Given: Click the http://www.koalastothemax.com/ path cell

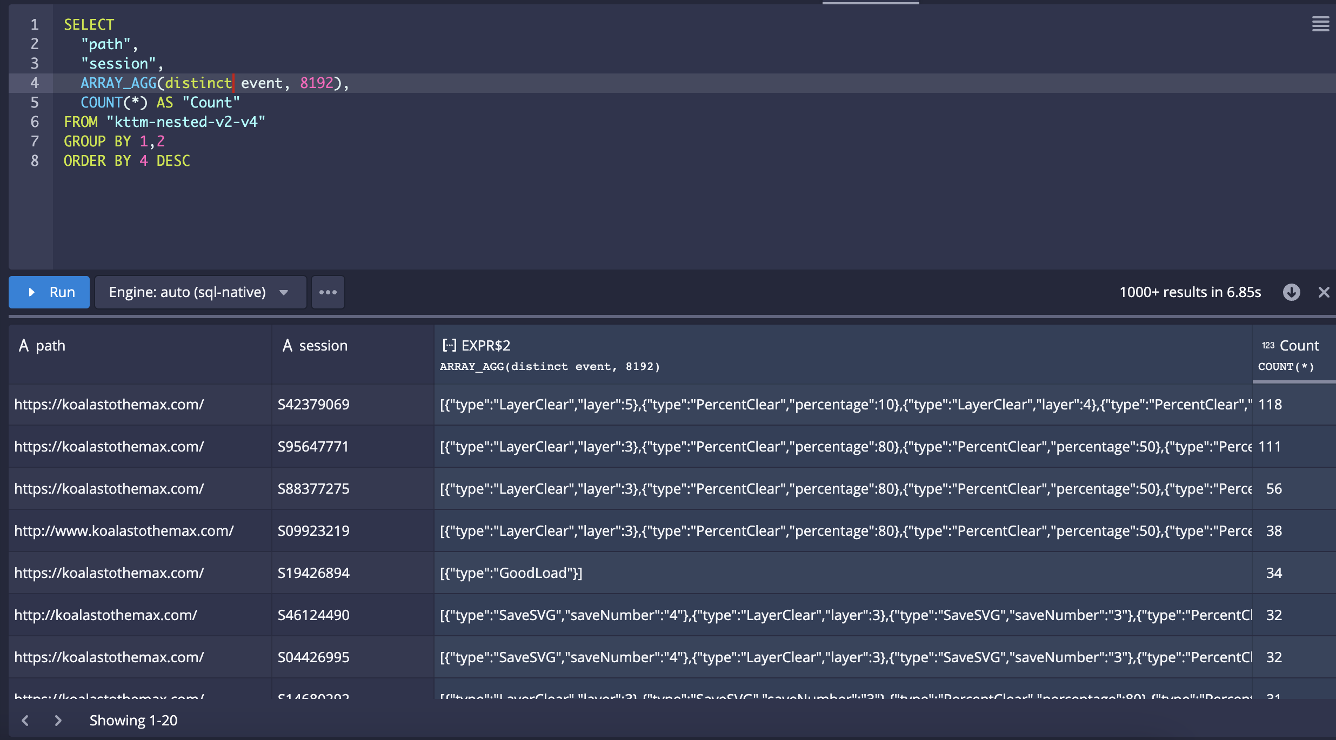Looking at the screenshot, I should click(x=124, y=531).
